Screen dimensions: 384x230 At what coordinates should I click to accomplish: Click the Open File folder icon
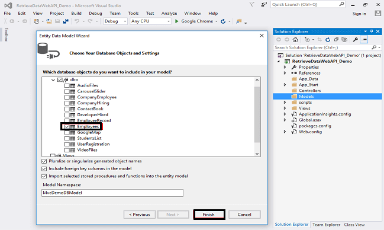49,21
